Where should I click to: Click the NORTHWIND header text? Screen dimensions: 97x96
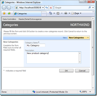[x=80, y=25]
